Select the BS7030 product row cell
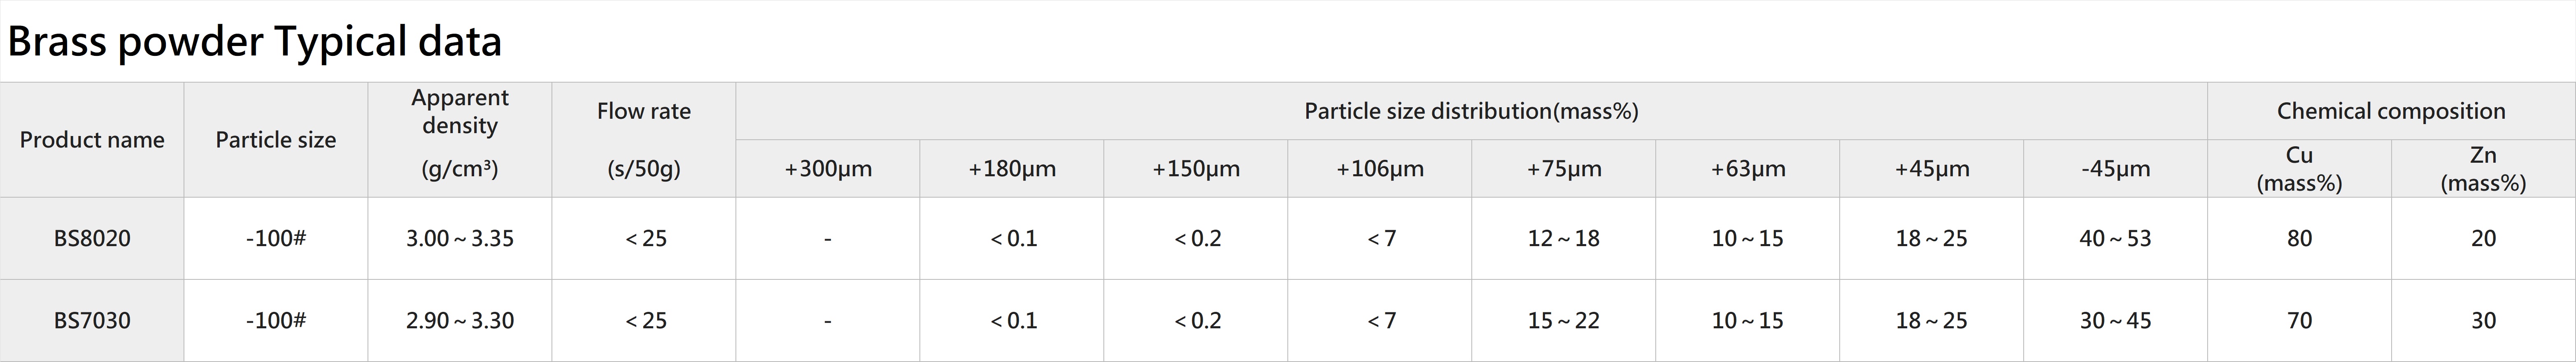 coord(92,320)
